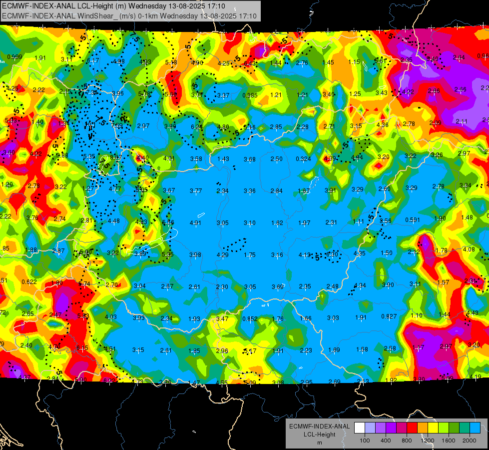489x450 pixels.
Task: Click the wind shear value 0.324
Action: tap(304, 159)
